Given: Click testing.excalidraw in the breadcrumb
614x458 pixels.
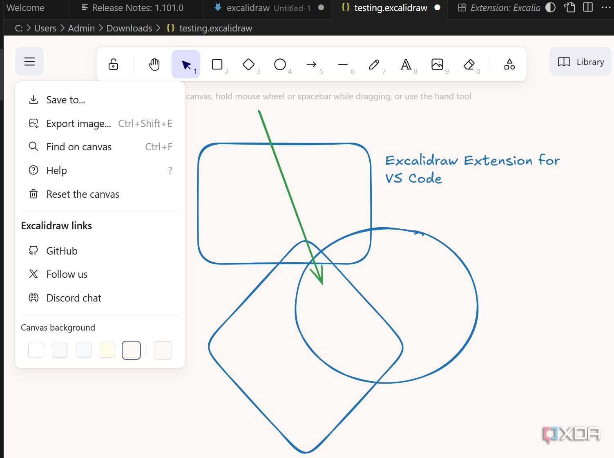Looking at the screenshot, I should click(x=215, y=28).
